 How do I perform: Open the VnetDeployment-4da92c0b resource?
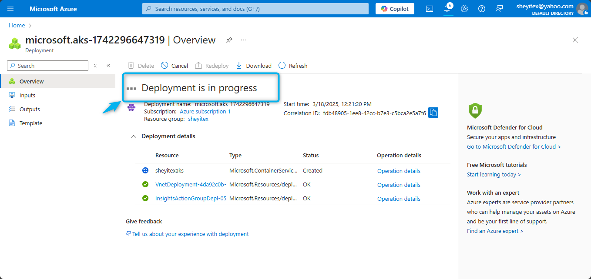coord(191,185)
